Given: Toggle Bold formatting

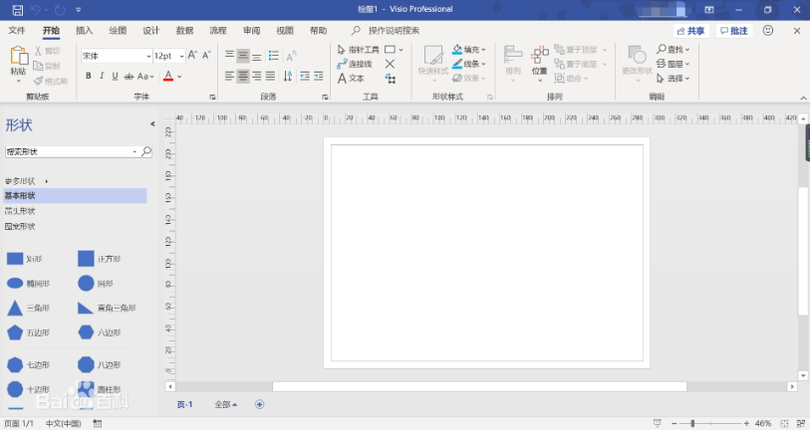Looking at the screenshot, I should click(x=88, y=77).
